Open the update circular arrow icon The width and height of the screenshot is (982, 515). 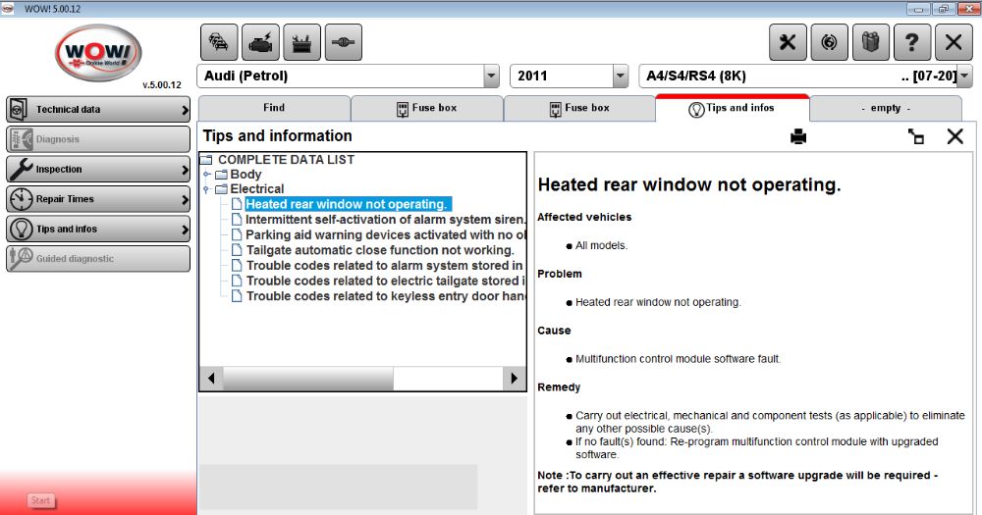(x=829, y=42)
